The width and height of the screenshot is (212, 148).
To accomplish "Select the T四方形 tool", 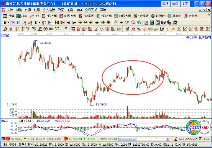I will coord(104,16).
